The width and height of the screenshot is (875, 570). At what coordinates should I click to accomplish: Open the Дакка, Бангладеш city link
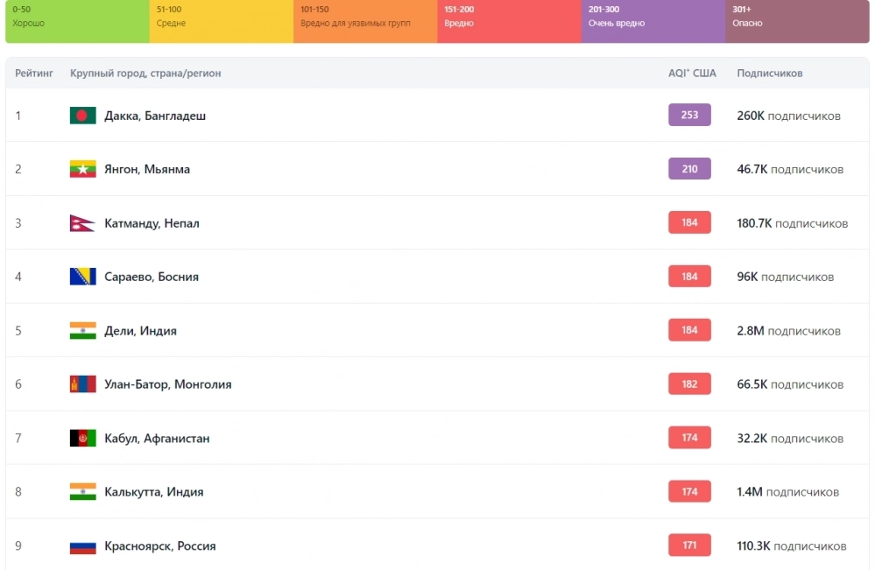tap(155, 116)
